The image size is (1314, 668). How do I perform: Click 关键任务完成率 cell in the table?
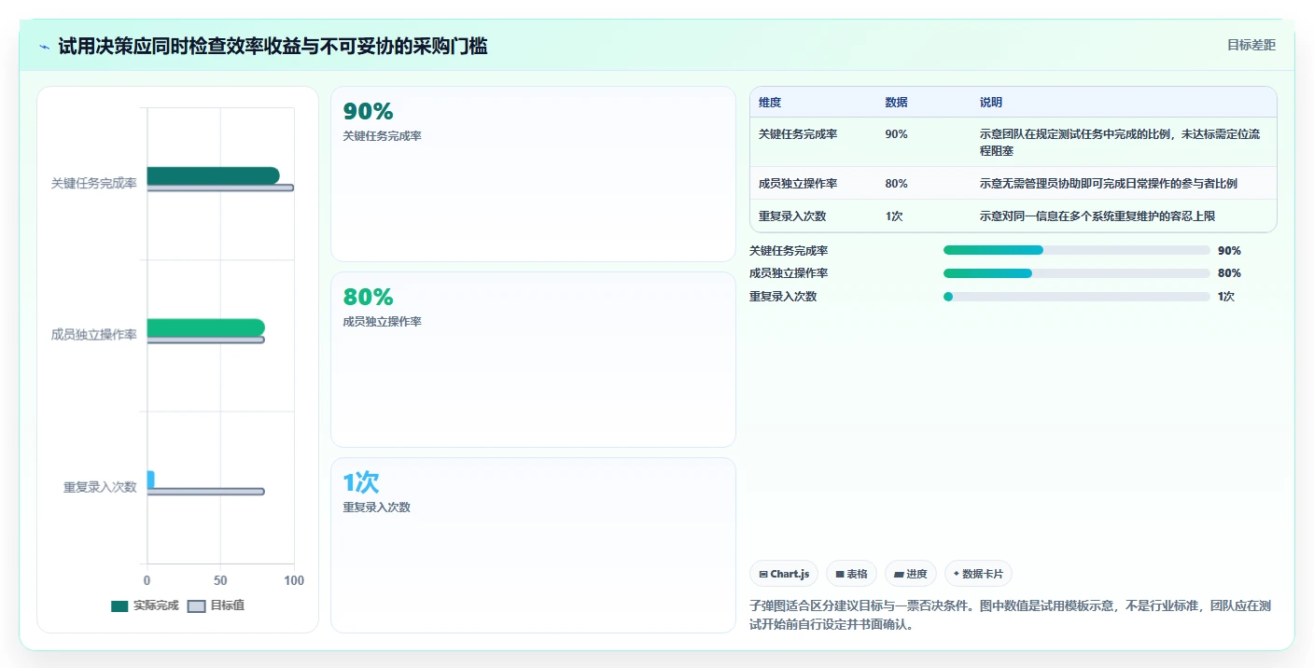(798, 134)
